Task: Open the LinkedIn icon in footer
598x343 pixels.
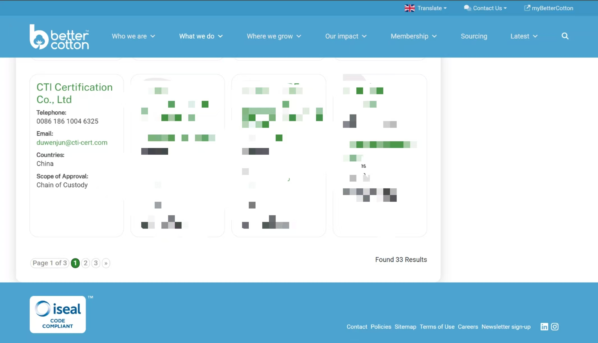Action: click(544, 327)
